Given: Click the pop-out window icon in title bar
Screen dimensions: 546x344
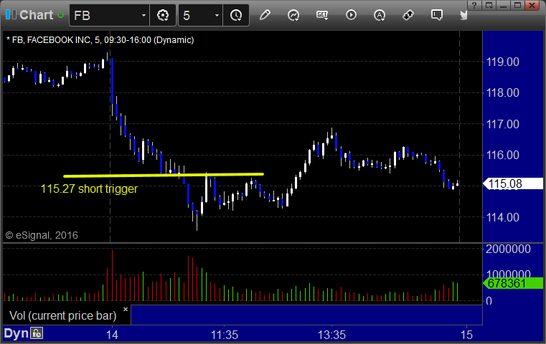Looking at the screenshot, I should [x=489, y=5].
